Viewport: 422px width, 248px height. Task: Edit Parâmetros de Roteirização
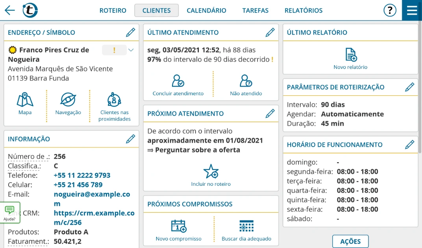(409, 87)
